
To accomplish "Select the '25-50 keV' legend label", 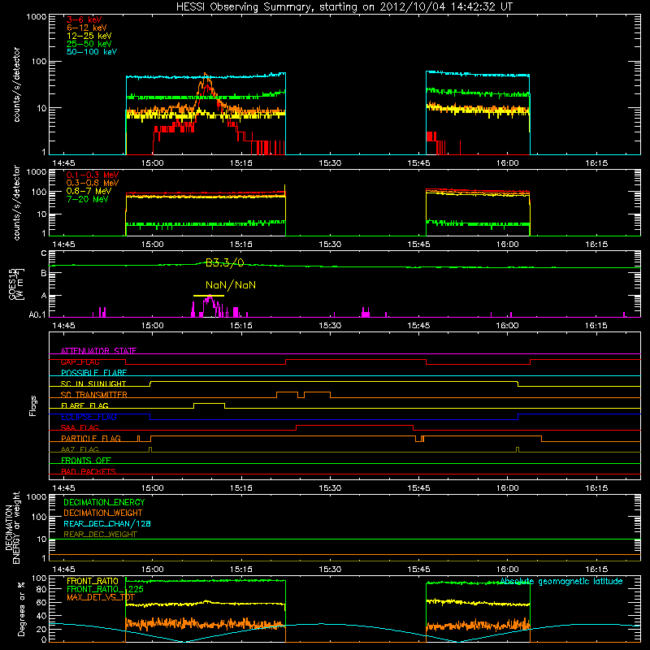I will 89,44.
